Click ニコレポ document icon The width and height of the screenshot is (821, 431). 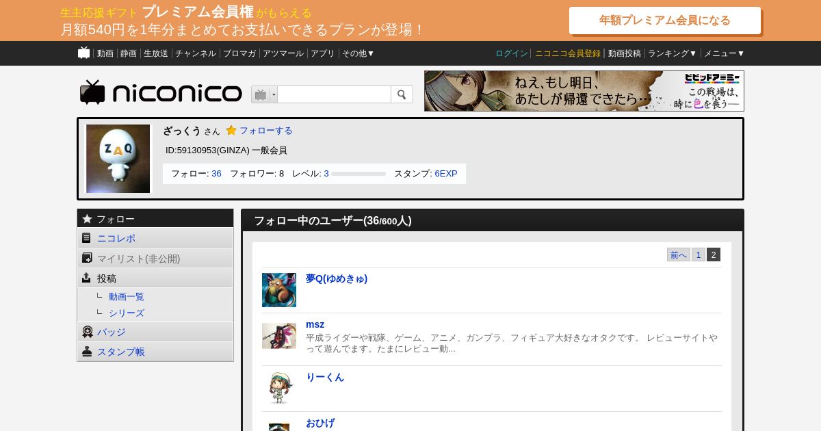click(86, 238)
